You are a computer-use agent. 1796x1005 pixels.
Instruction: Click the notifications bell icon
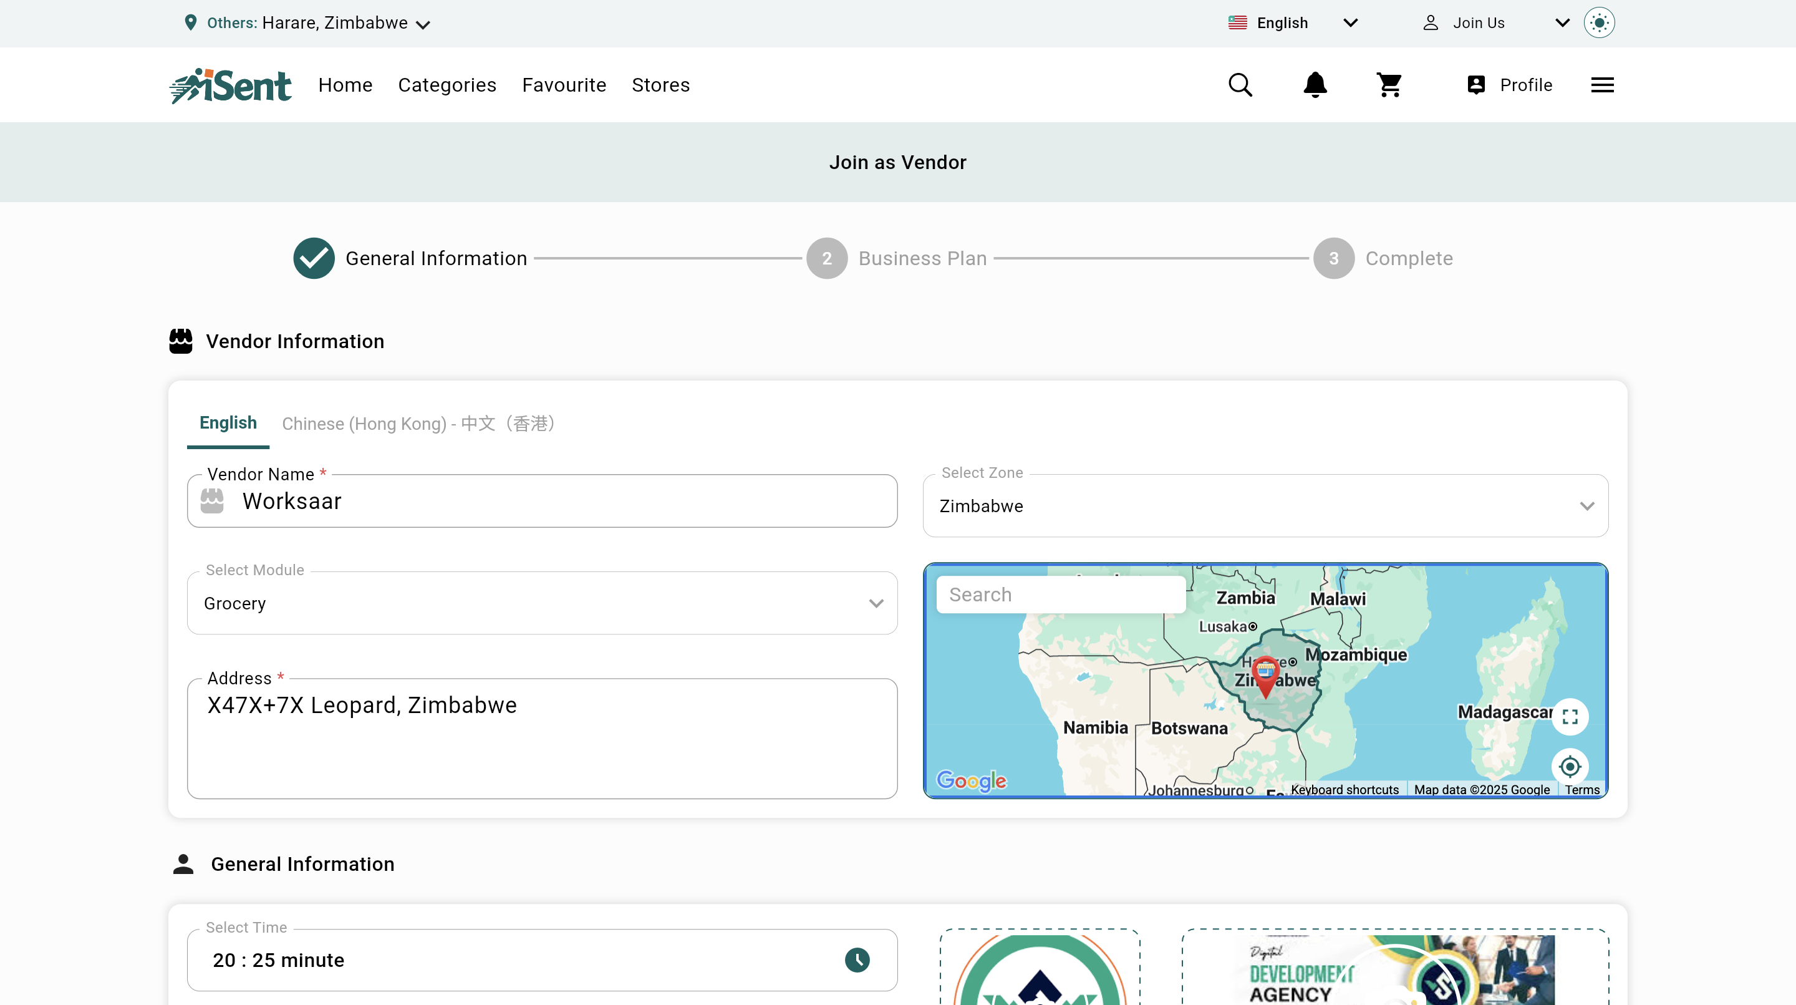(x=1315, y=85)
